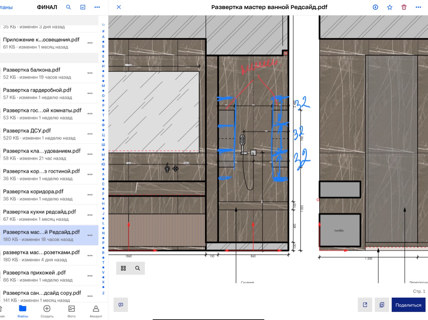Tap the search icon in ФИНАЛ folder header
The height and width of the screenshot is (320, 428).
tap(69, 7)
